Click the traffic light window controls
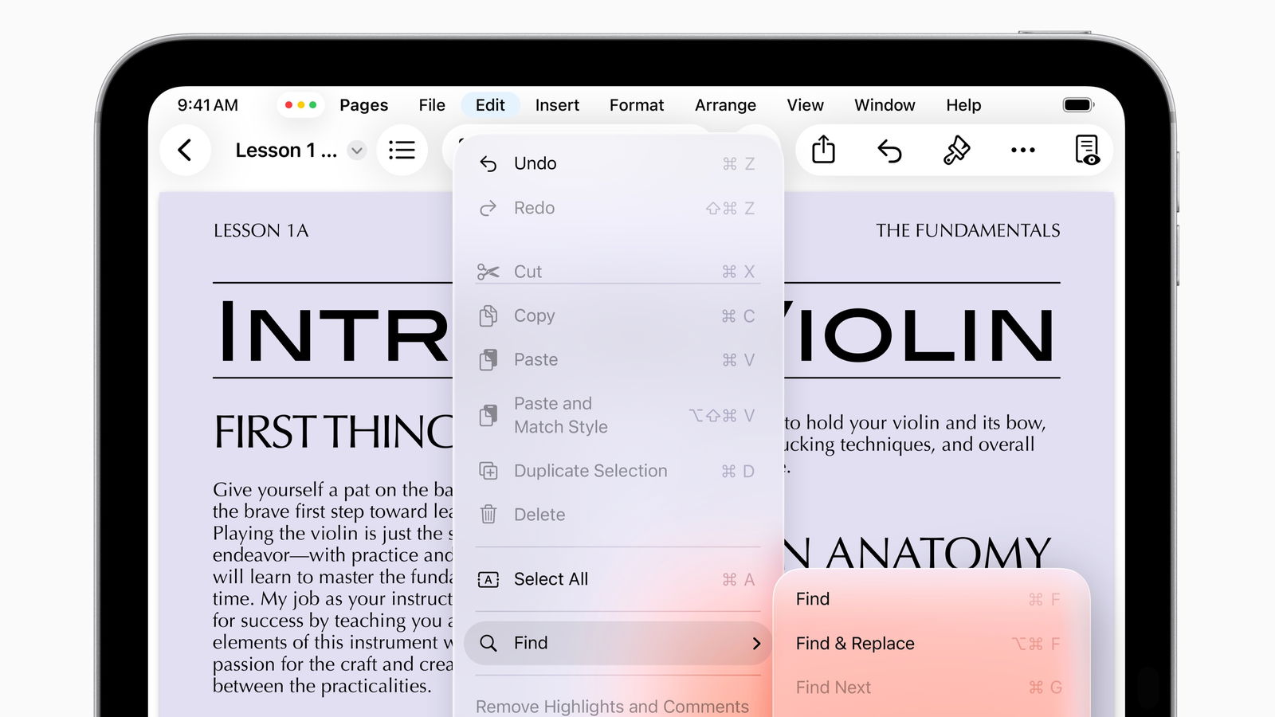Screen dimensions: 1275x717 point(301,104)
